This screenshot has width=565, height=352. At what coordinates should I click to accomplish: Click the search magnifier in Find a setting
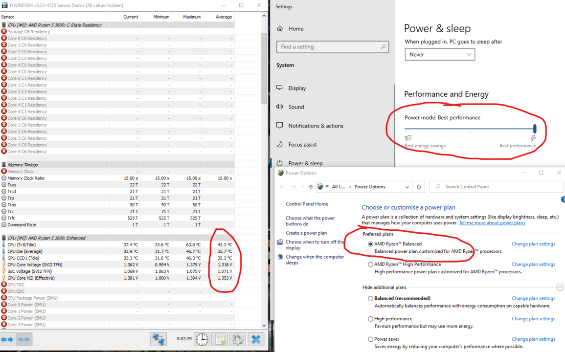point(383,47)
